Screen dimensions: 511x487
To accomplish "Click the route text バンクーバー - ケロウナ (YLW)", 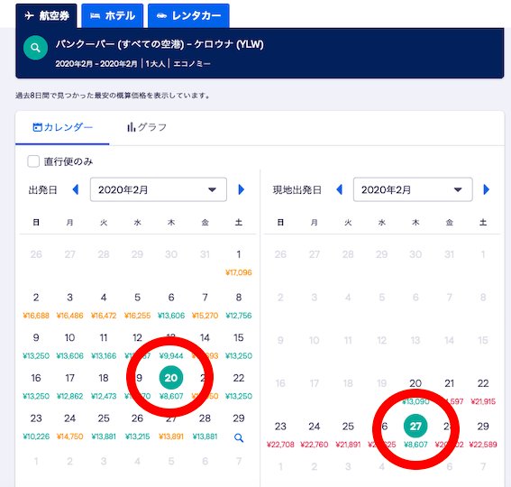I will (160, 44).
